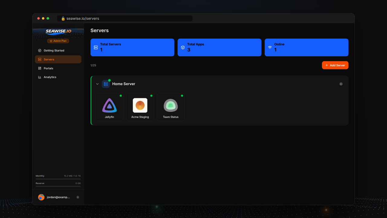This screenshot has width=387, height=218.
Task: Open Home Server settings gear
Action: [x=341, y=84]
